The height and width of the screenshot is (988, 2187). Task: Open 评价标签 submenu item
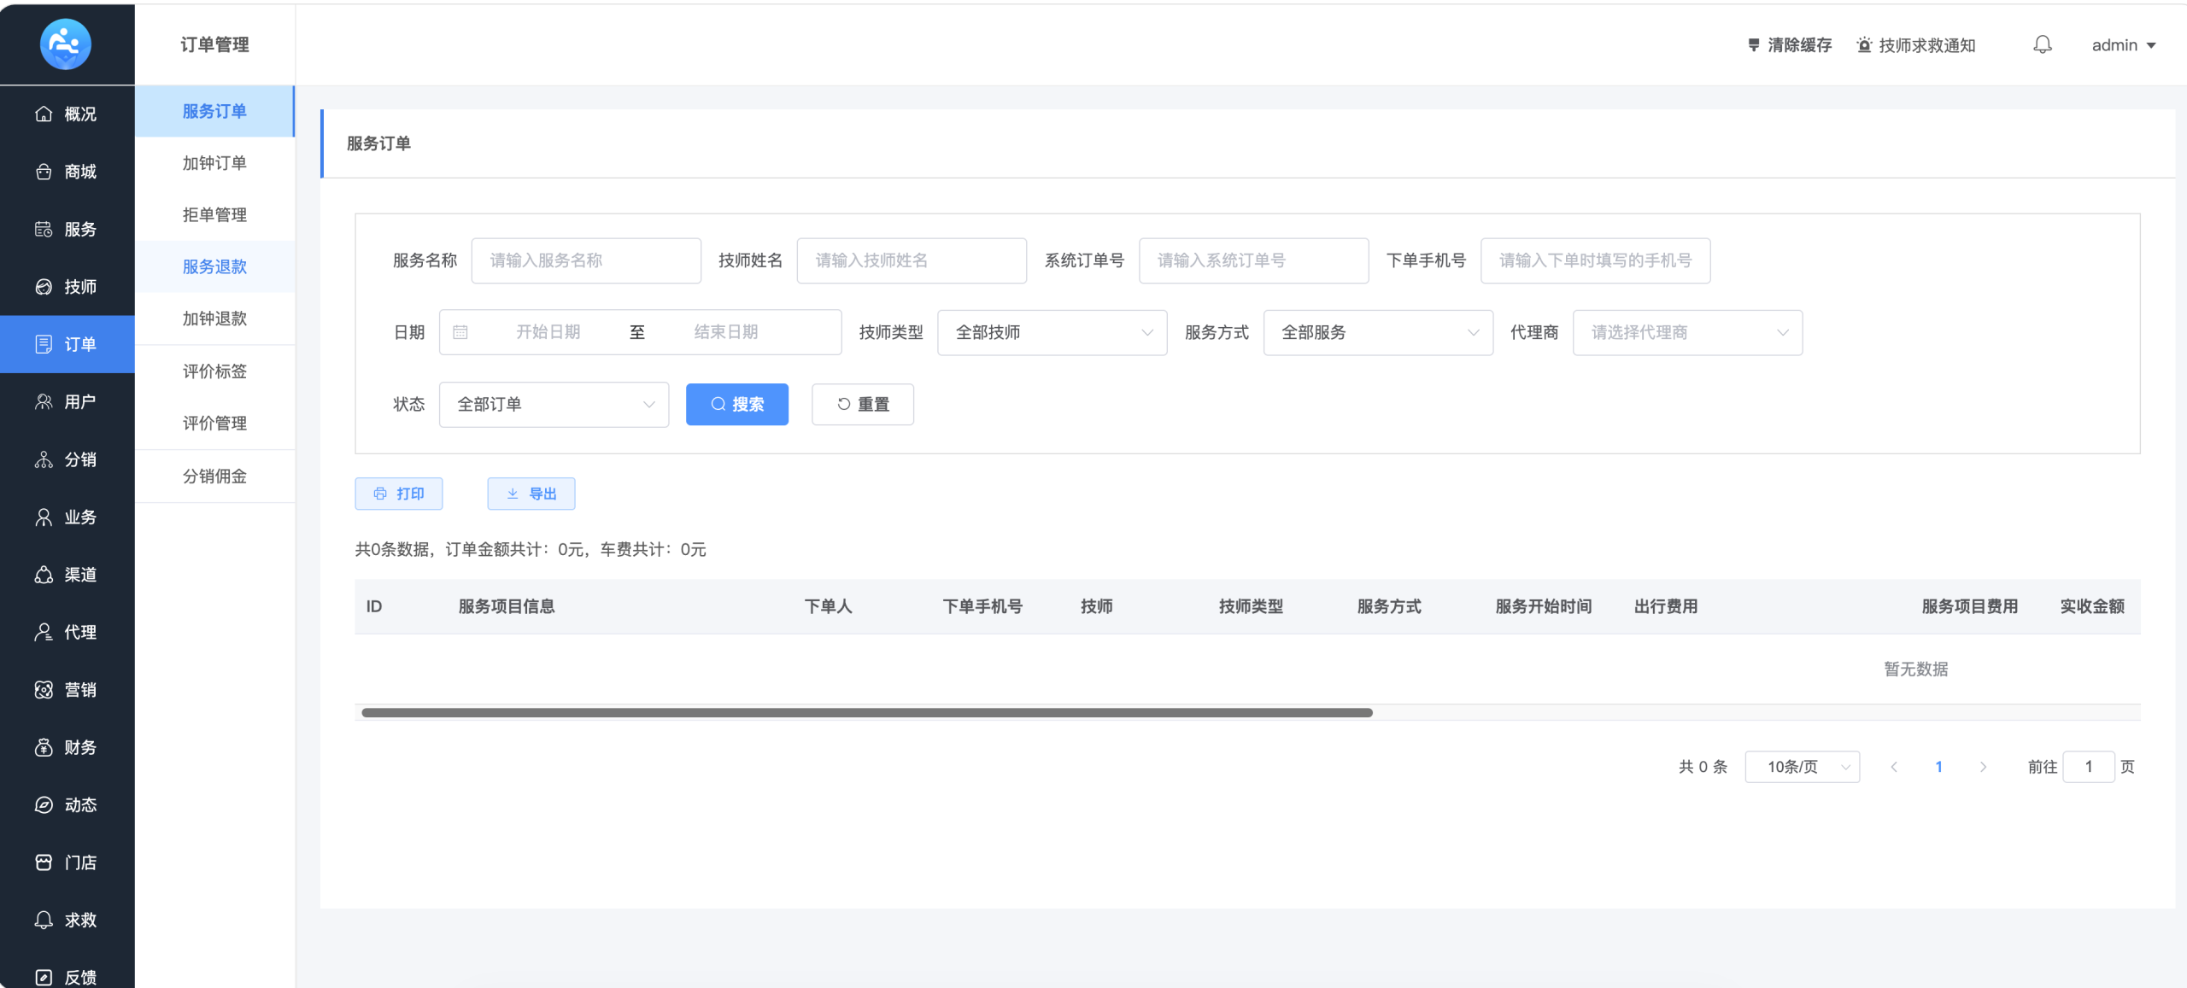tap(214, 371)
